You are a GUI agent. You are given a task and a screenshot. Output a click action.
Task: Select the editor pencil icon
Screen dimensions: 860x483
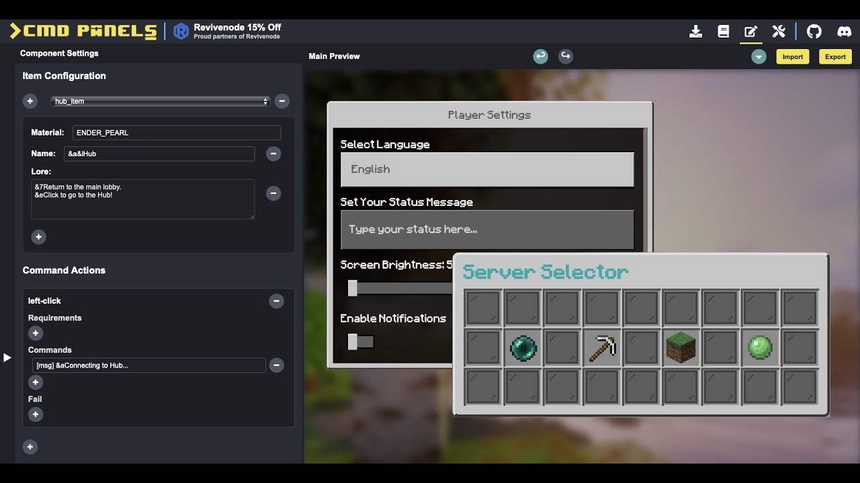(750, 32)
